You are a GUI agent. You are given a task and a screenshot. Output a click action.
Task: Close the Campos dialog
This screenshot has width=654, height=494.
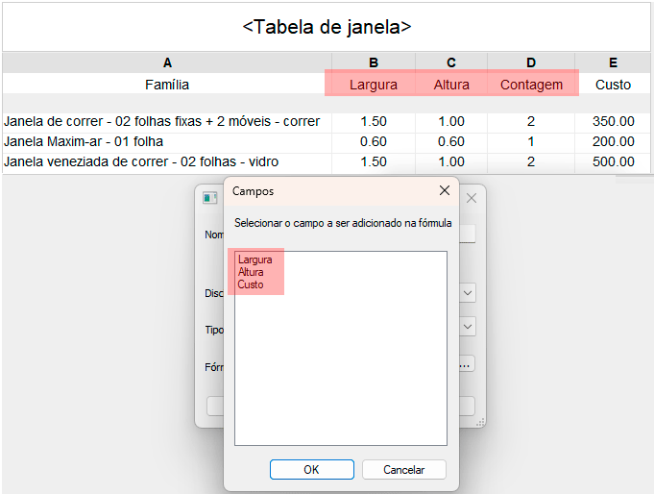click(x=445, y=190)
